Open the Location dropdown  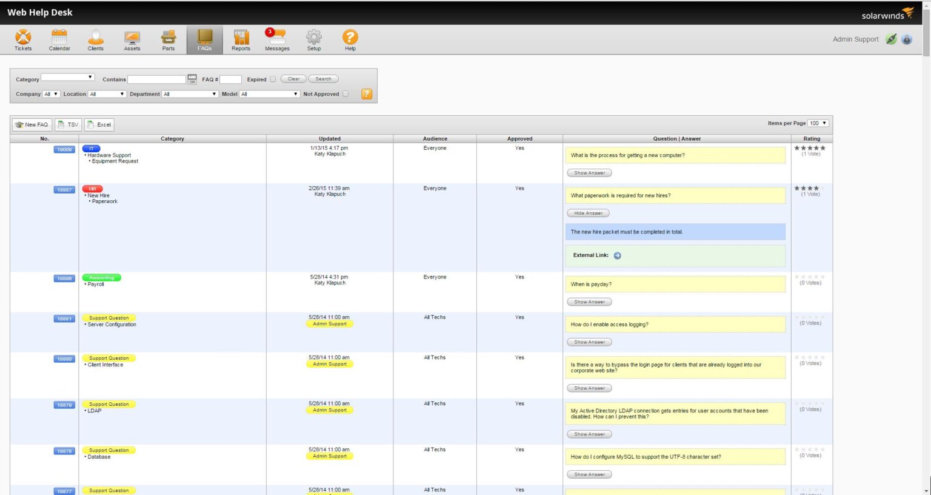coord(107,94)
